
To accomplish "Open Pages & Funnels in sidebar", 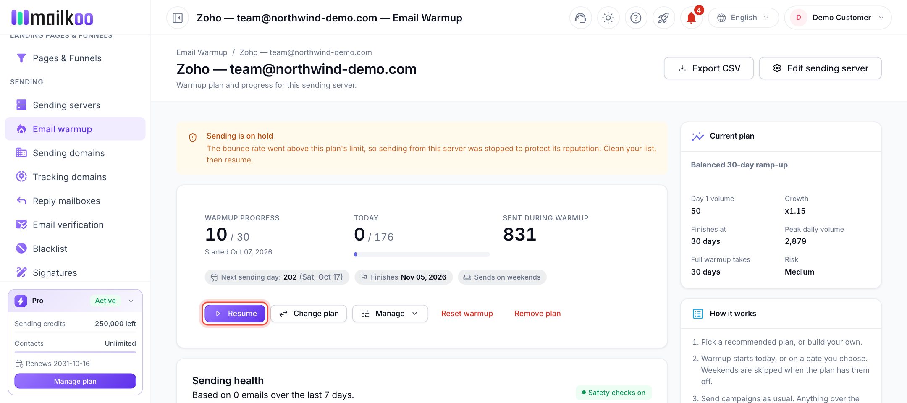I will coord(75,58).
